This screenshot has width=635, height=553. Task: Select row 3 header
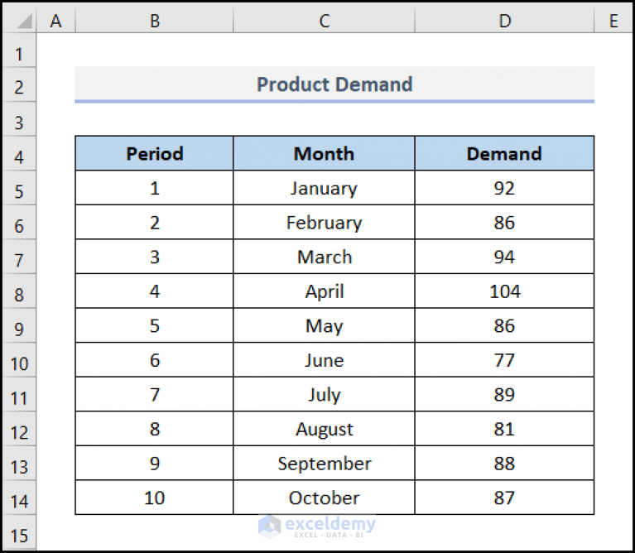(19, 119)
